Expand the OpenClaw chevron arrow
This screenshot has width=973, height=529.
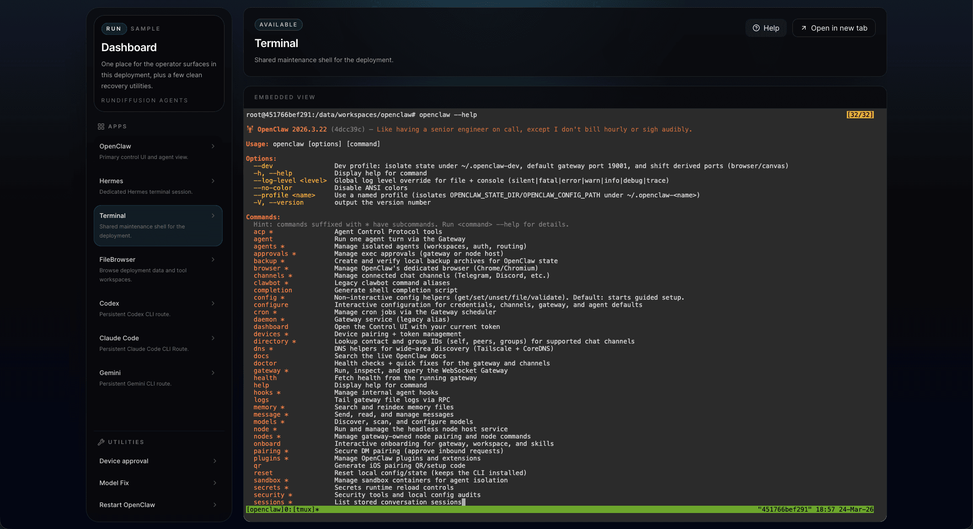point(213,146)
